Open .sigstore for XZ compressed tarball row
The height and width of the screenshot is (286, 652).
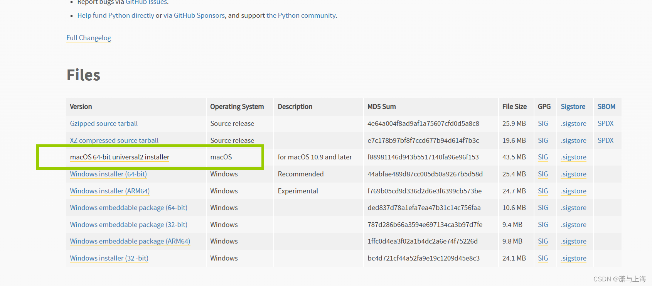coord(574,140)
